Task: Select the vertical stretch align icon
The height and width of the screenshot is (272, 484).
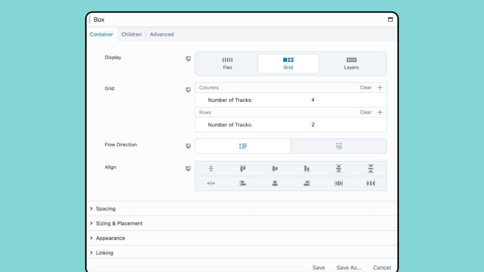Action: click(211, 168)
